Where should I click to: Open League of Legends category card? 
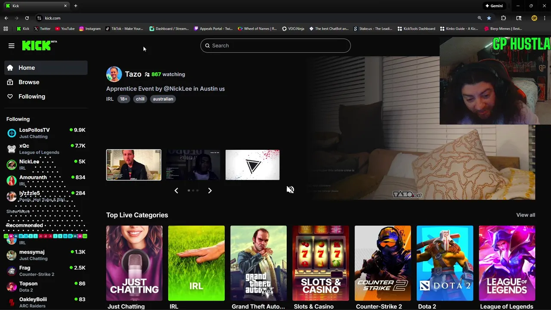pyautogui.click(x=507, y=263)
